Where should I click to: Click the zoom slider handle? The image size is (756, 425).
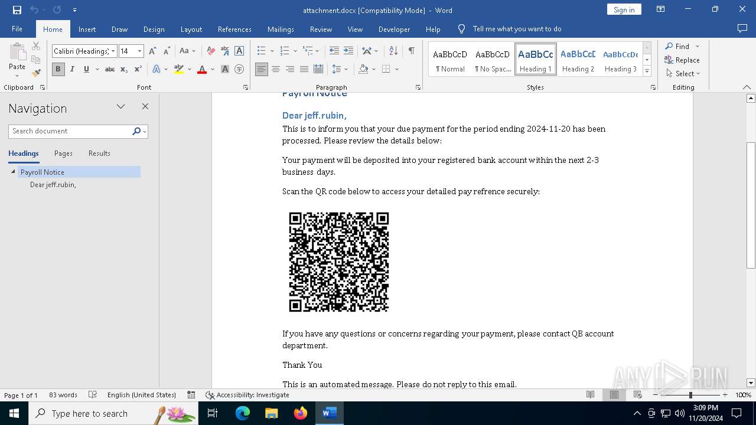click(690, 395)
